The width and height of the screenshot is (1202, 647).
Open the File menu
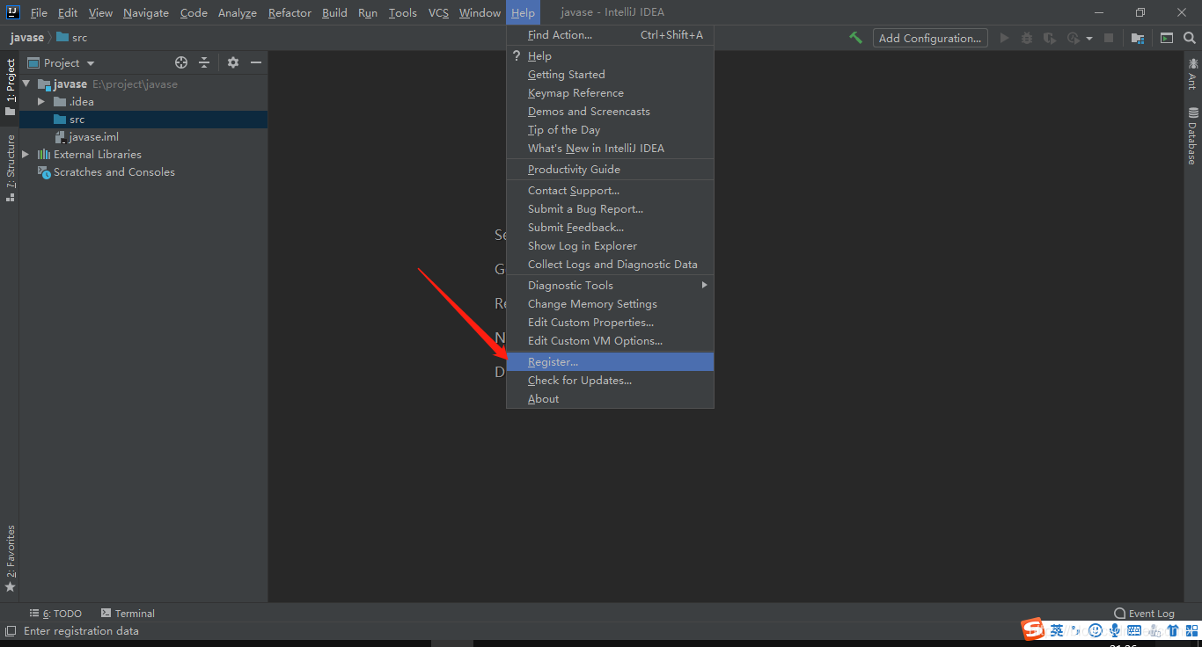click(x=39, y=12)
